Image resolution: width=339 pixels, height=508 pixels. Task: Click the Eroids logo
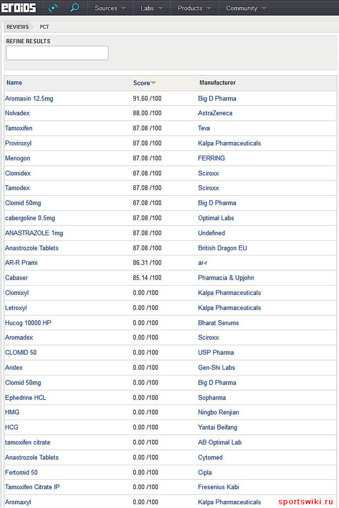click(19, 8)
